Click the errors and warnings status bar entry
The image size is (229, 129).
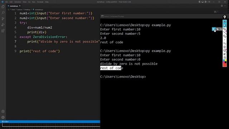(x=5, y=121)
